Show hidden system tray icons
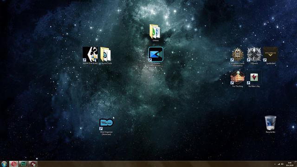 (x=275, y=164)
